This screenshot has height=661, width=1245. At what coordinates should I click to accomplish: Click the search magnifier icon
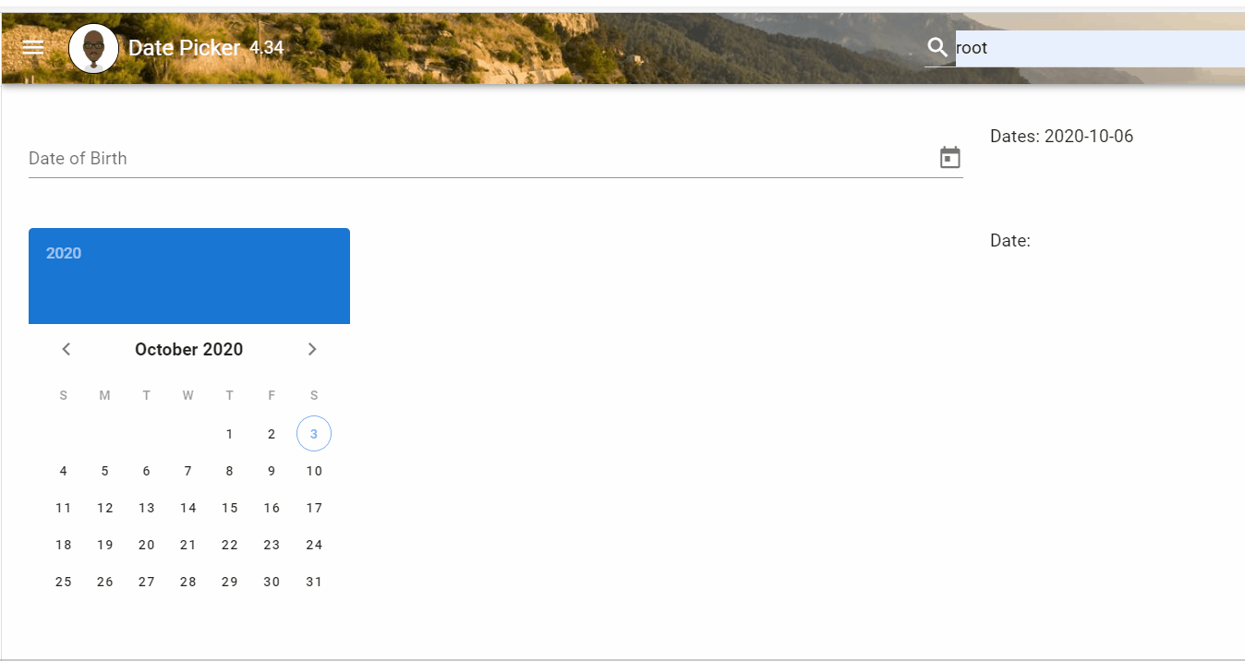pyautogui.click(x=937, y=47)
